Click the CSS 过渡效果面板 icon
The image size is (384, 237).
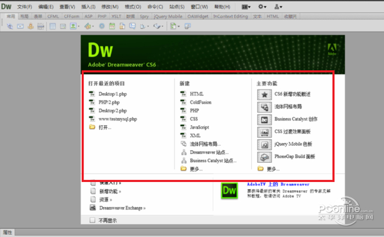click(x=264, y=132)
